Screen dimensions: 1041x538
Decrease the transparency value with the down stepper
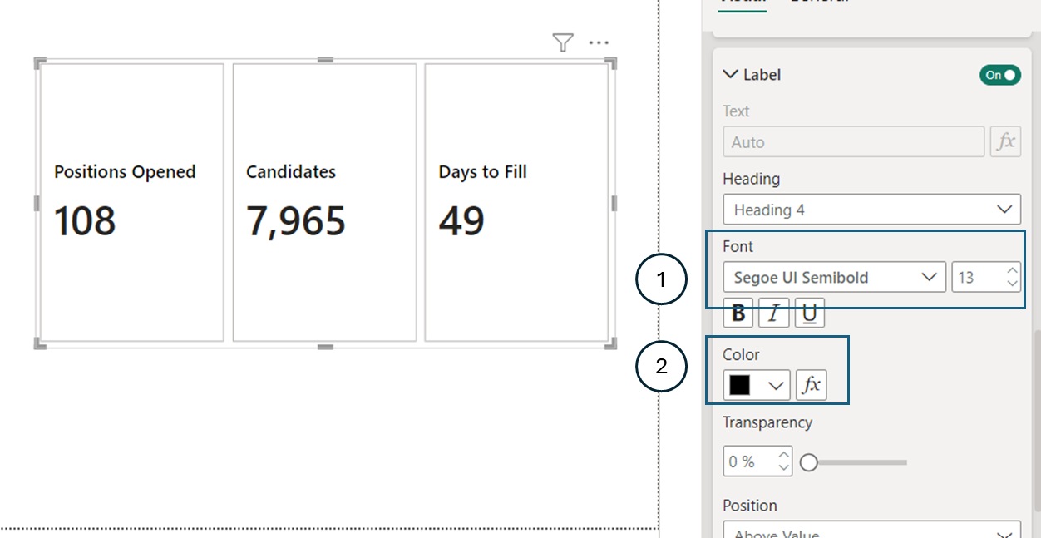(x=782, y=466)
